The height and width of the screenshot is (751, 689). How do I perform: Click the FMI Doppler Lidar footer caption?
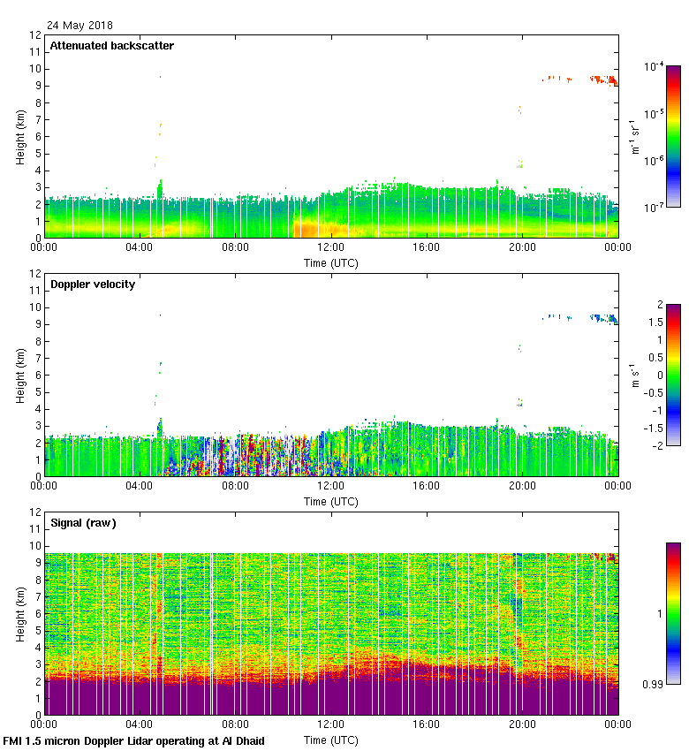coord(134,740)
